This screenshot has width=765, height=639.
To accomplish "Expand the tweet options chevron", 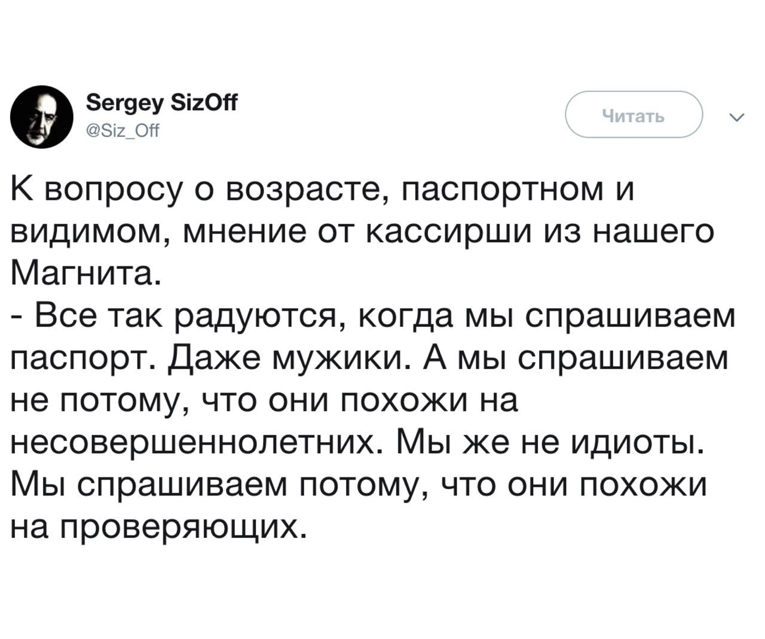I will [x=736, y=118].
